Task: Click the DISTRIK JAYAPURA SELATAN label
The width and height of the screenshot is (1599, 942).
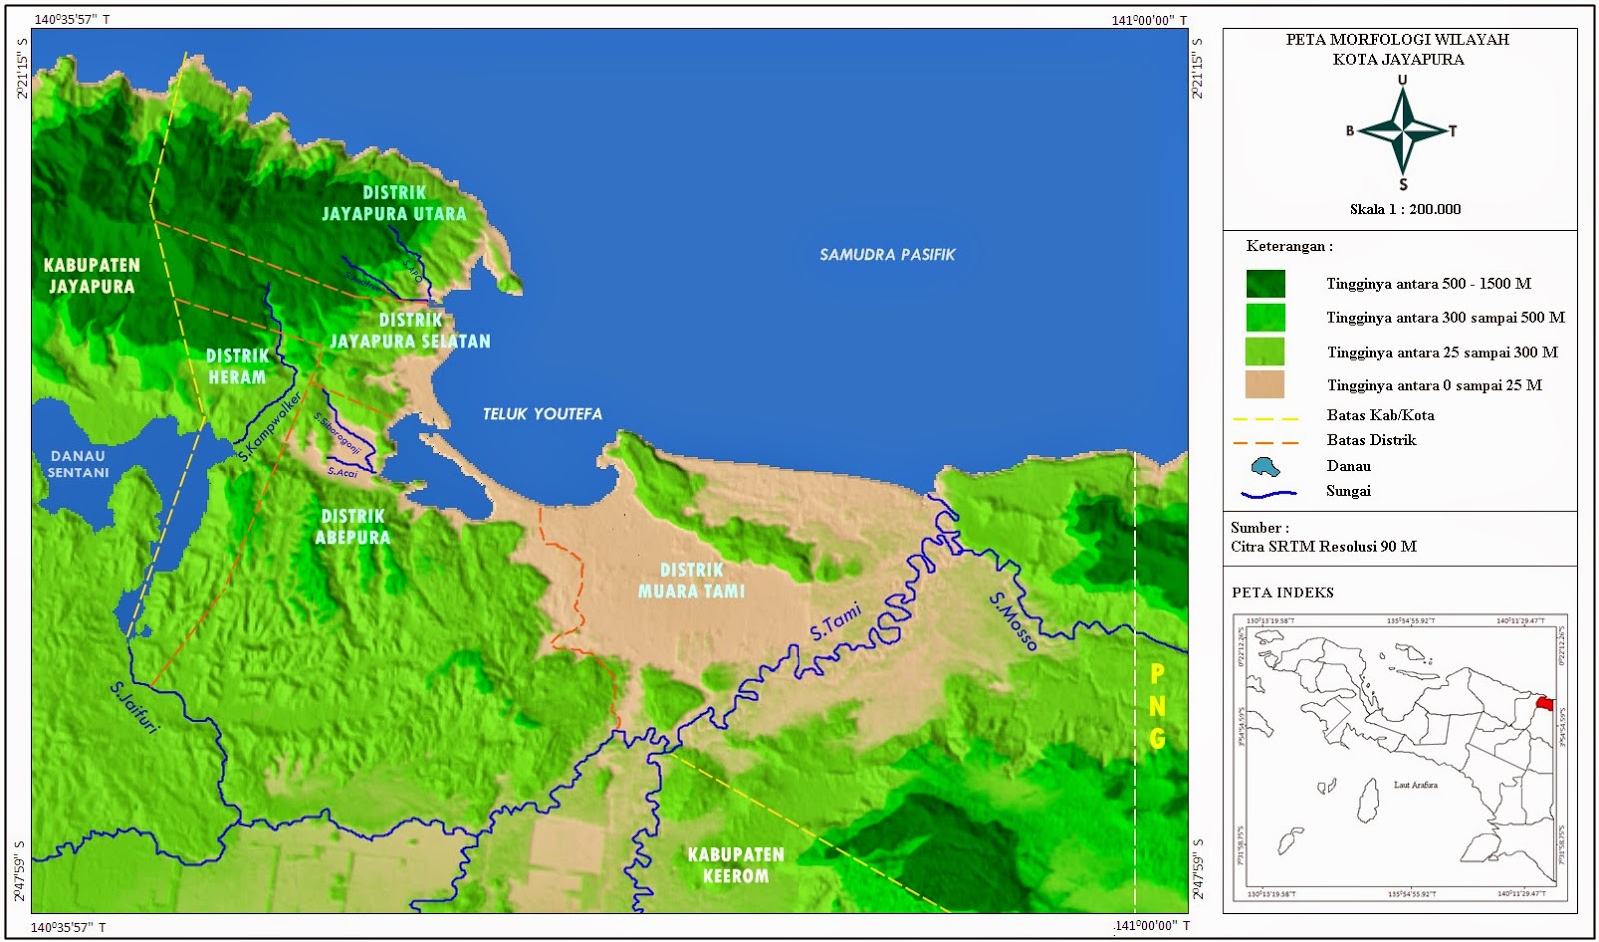Action: (x=410, y=330)
